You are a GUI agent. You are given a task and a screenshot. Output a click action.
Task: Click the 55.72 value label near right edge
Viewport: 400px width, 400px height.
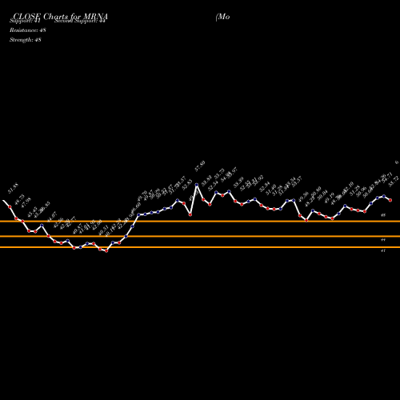394,182
